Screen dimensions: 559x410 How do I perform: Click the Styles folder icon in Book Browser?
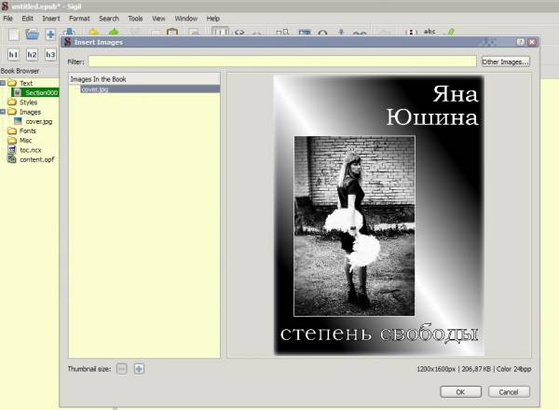[x=12, y=102]
